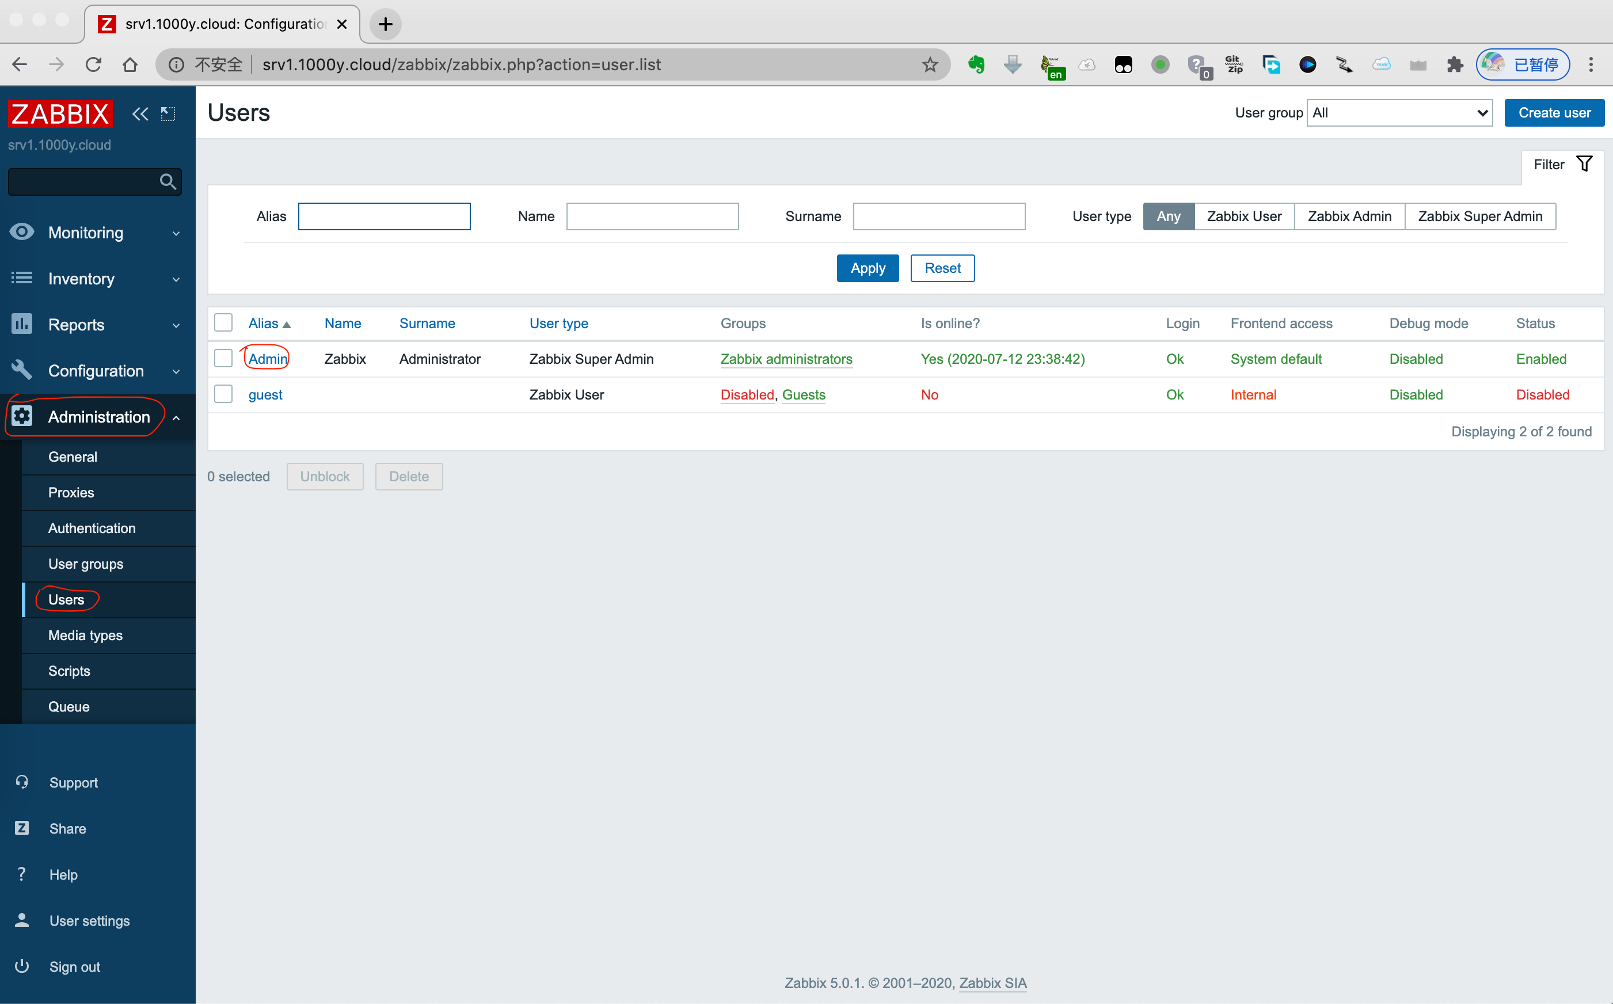Open User groups under Administration
Viewport: 1613px width, 1004px height.
[x=109, y=564]
